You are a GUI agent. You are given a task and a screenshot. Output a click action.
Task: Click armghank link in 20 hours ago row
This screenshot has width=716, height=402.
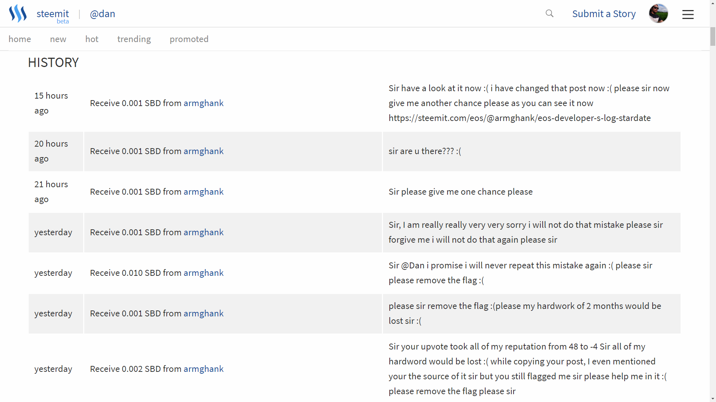tap(203, 151)
